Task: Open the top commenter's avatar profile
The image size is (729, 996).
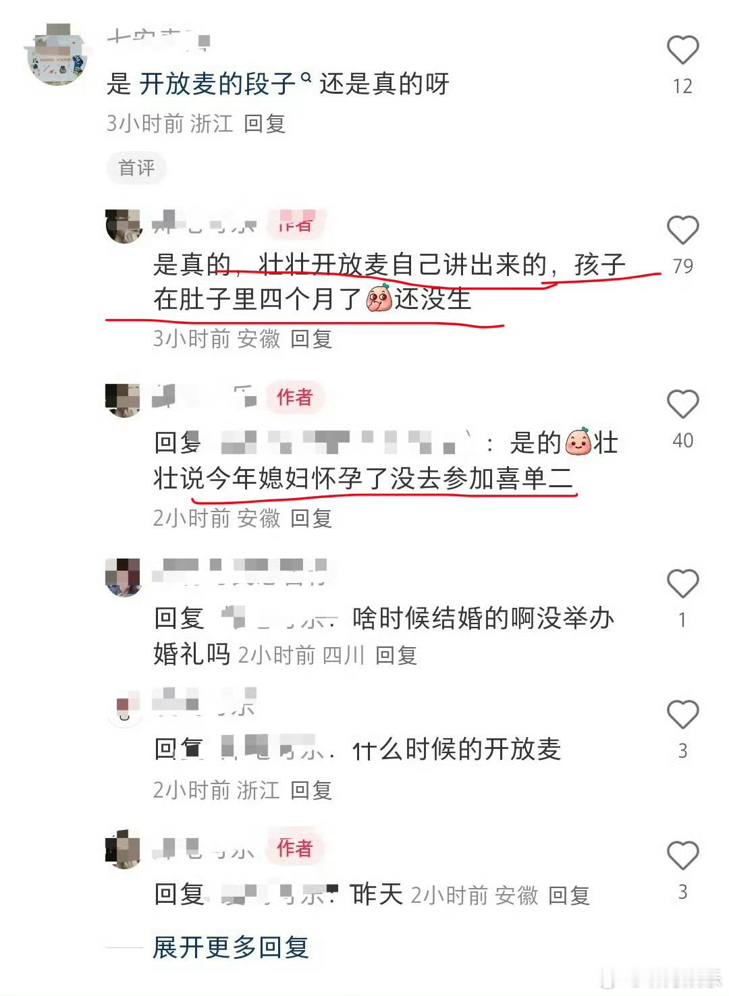Action: tap(57, 55)
